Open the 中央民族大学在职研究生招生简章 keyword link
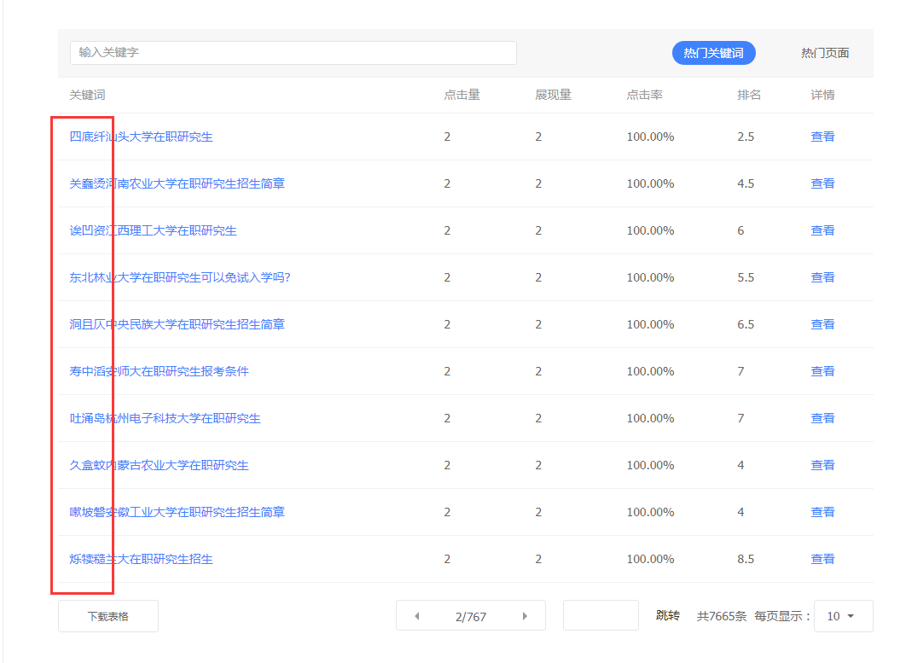Viewport: 906px width, 663px height. click(177, 324)
